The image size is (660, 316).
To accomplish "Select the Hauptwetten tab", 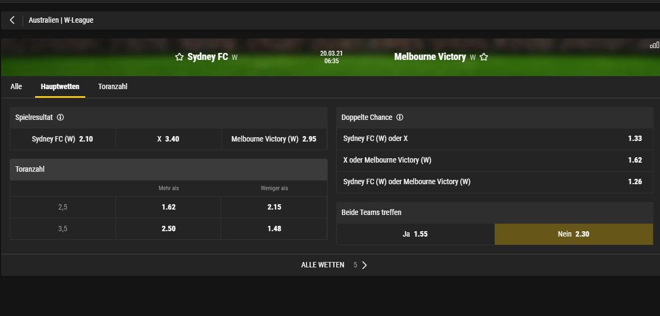I will click(x=60, y=86).
